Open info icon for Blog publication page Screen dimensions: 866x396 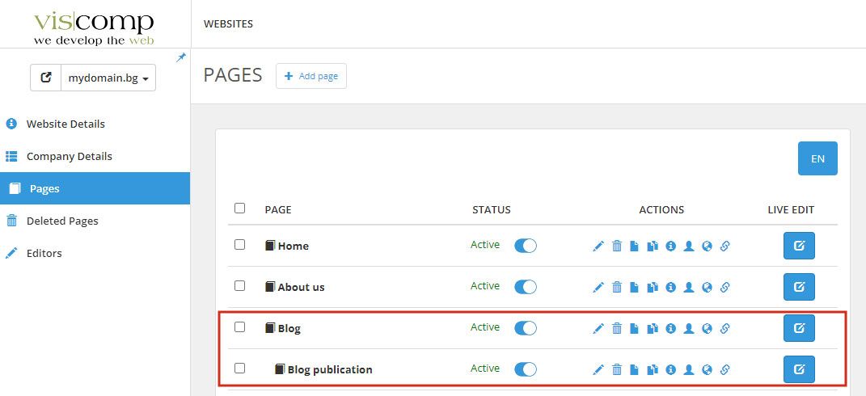click(670, 369)
